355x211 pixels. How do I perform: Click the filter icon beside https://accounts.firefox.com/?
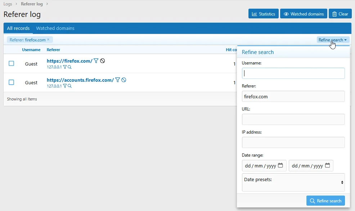[117, 80]
